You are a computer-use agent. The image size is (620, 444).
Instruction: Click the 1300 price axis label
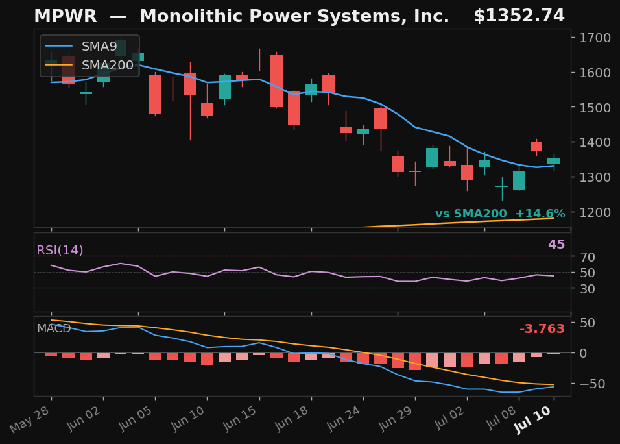click(595, 177)
